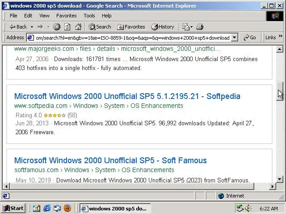
Task: Open the Tools menu
Action: (89, 16)
